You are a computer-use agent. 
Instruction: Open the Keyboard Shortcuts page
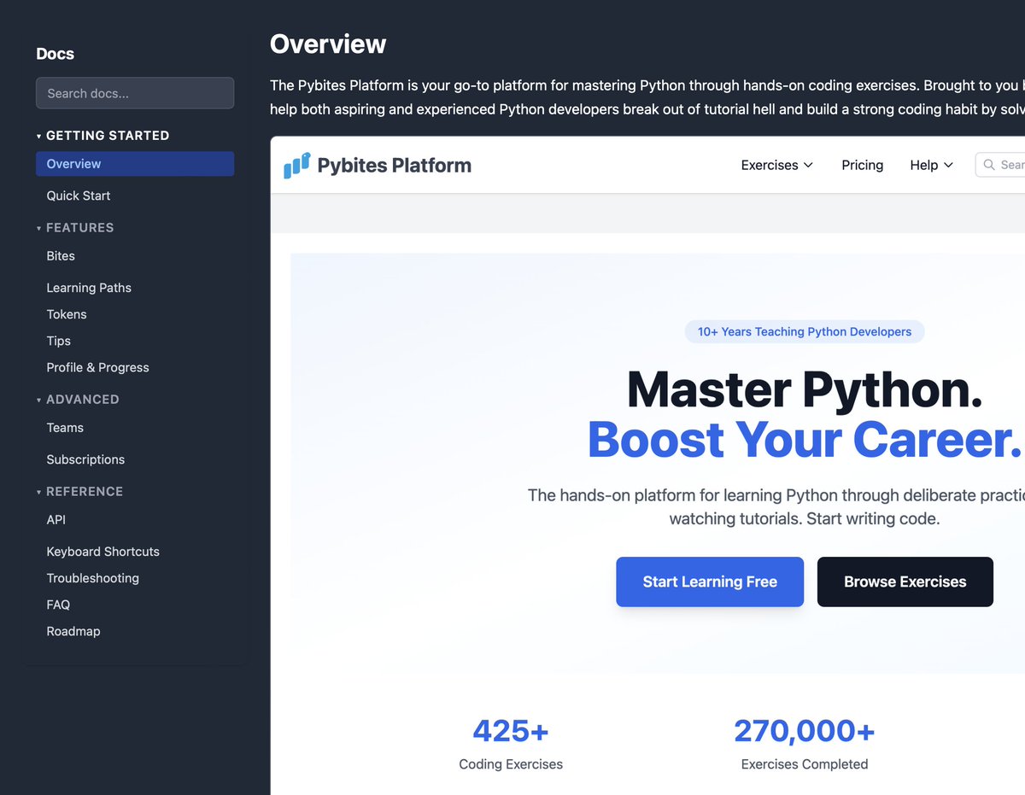pyautogui.click(x=102, y=552)
